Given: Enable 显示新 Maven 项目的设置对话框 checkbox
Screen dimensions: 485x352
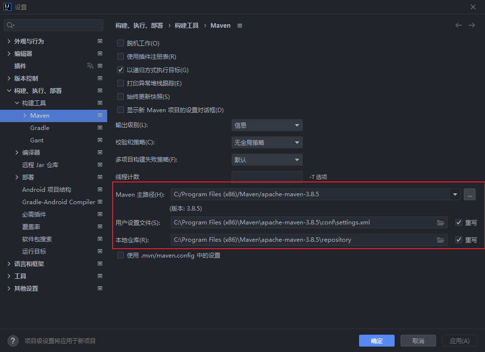Looking at the screenshot, I should tap(121, 110).
